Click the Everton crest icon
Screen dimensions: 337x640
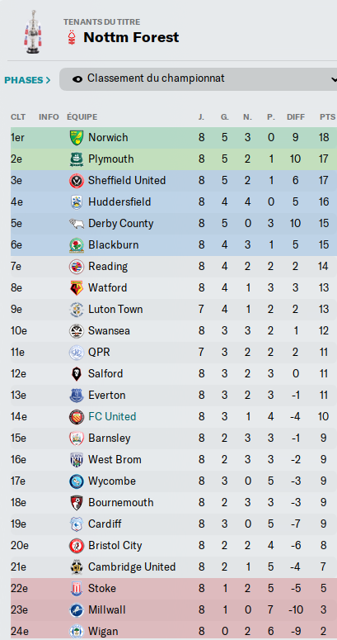click(x=76, y=395)
